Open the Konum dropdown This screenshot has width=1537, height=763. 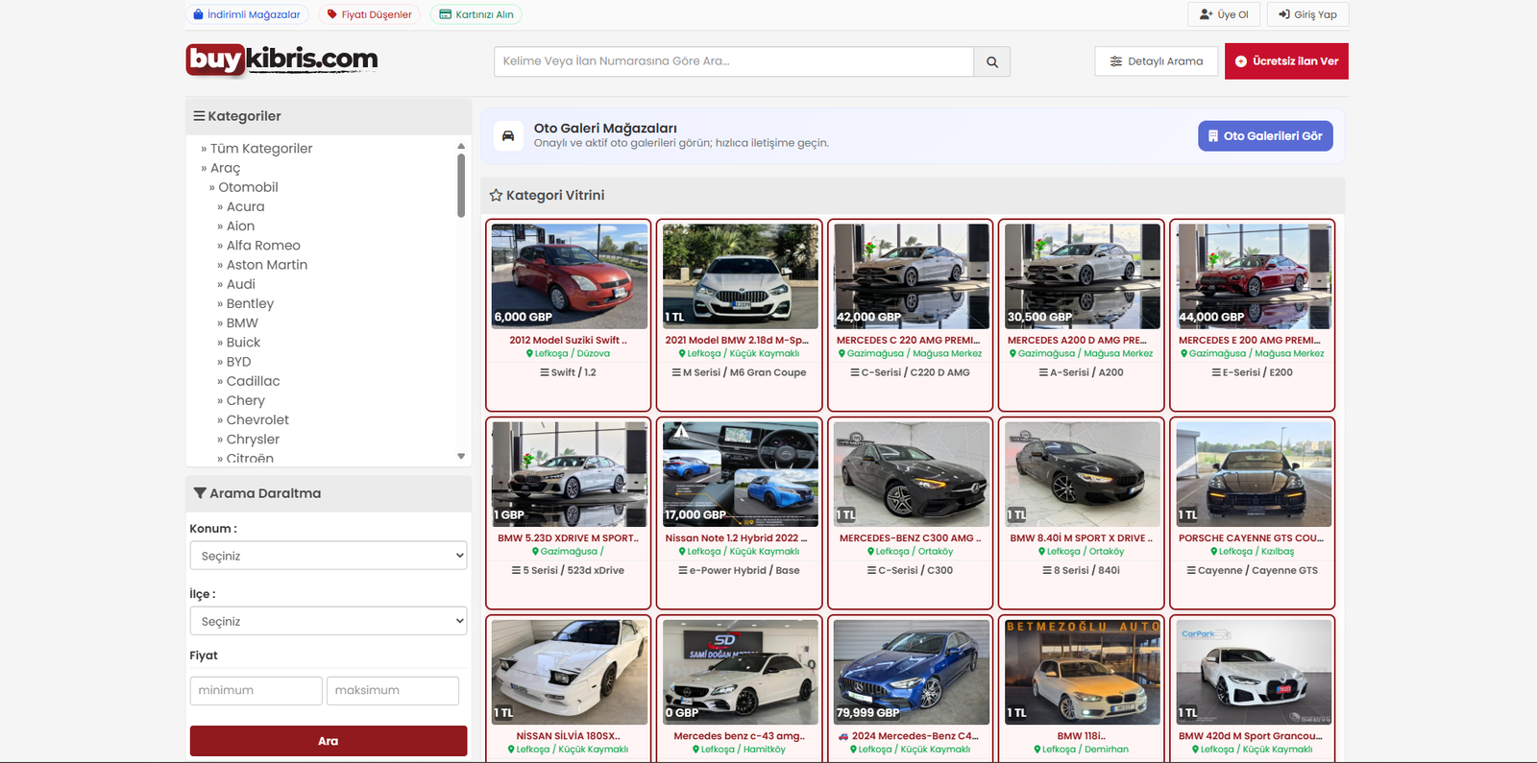(x=329, y=556)
